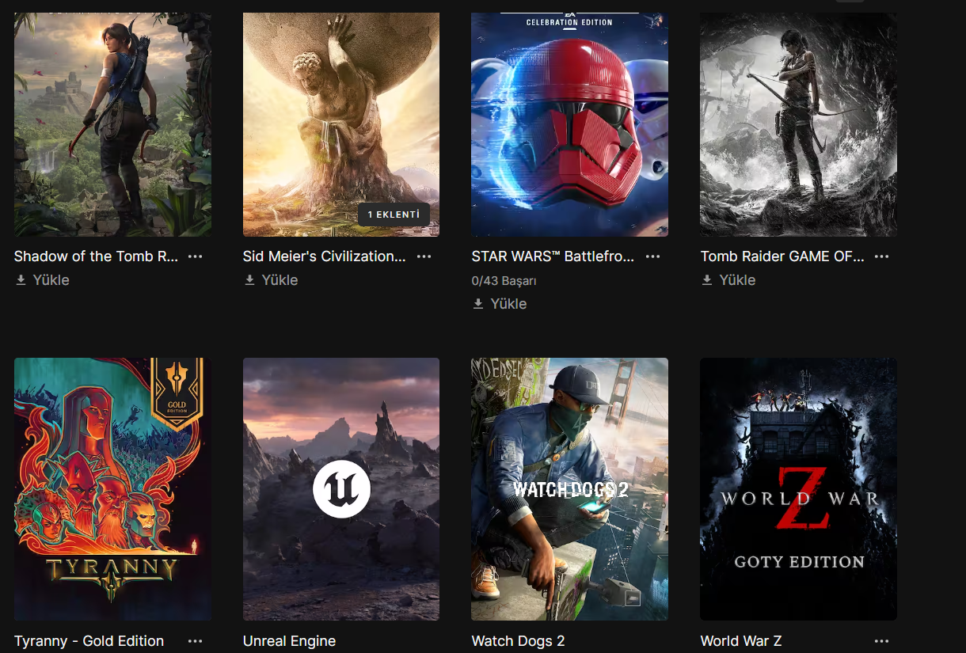Click the Unreal Engine title text

(x=290, y=641)
